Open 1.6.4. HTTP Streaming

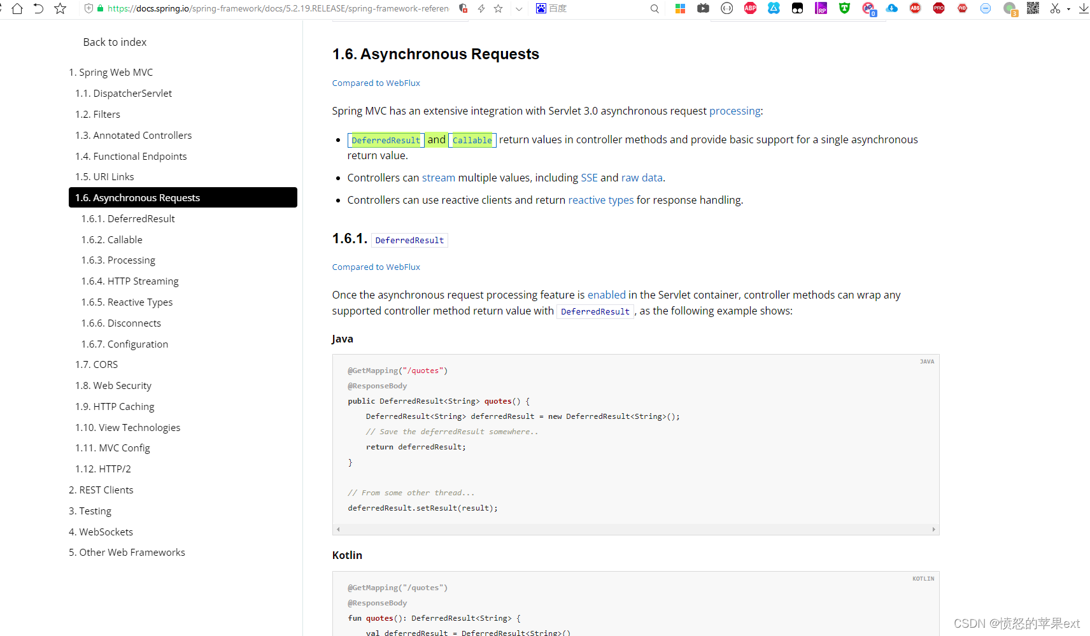tap(130, 281)
